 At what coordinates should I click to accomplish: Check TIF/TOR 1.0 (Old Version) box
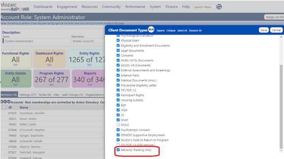click(x=118, y=145)
